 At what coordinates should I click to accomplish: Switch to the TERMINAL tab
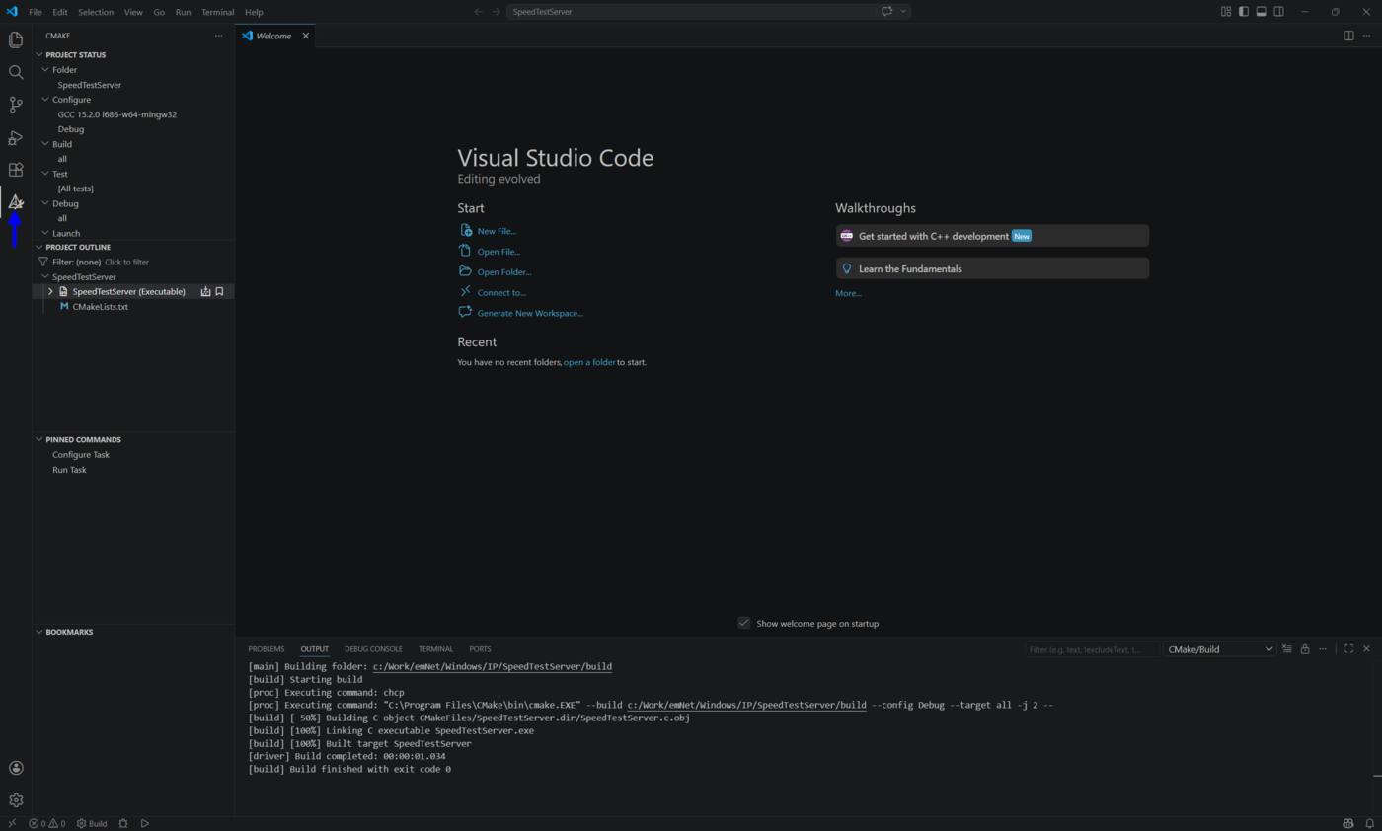coord(435,648)
